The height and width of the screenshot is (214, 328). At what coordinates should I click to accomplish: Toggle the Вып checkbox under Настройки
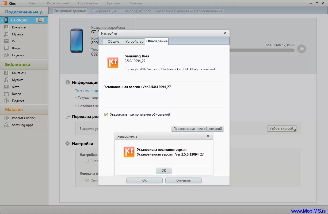[87, 161]
